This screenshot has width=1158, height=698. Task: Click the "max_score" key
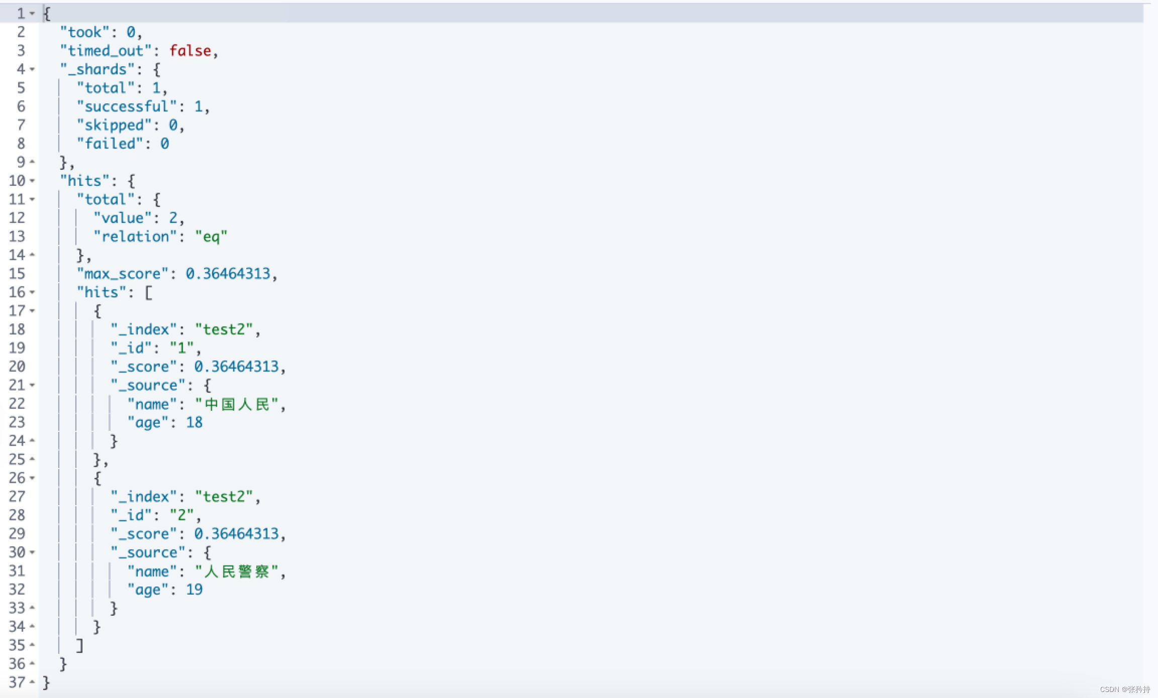coord(123,274)
